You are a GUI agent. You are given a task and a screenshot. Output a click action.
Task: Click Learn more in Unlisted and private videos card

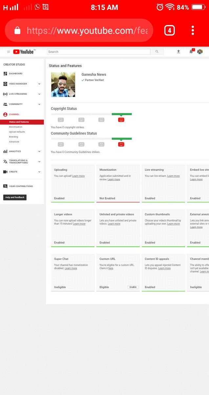click(x=114, y=224)
